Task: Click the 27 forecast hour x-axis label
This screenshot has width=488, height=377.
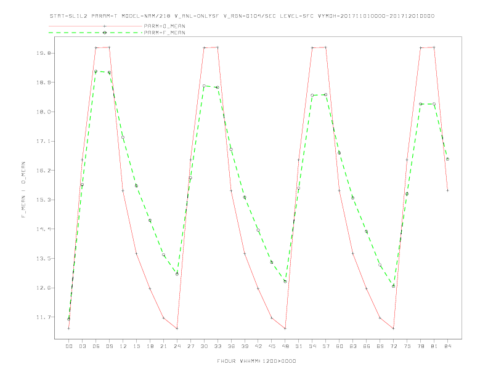Action: [190, 346]
